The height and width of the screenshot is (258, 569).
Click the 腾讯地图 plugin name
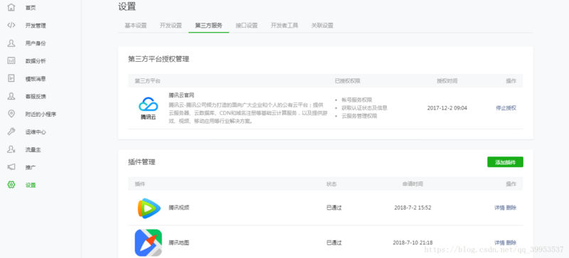pos(179,242)
